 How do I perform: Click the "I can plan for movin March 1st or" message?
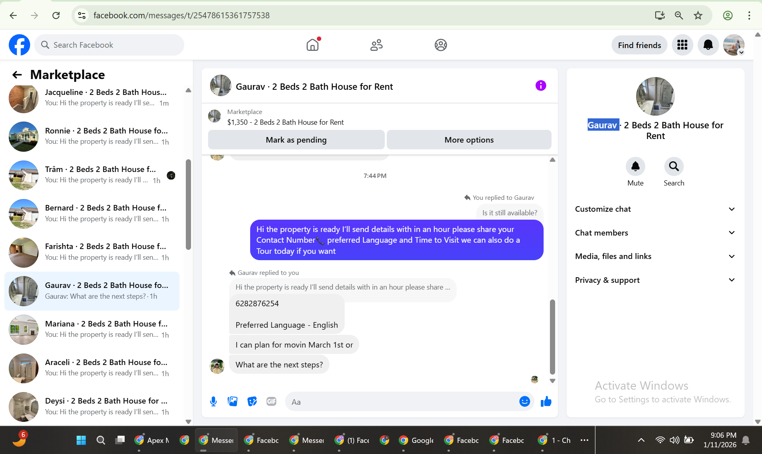pos(294,345)
